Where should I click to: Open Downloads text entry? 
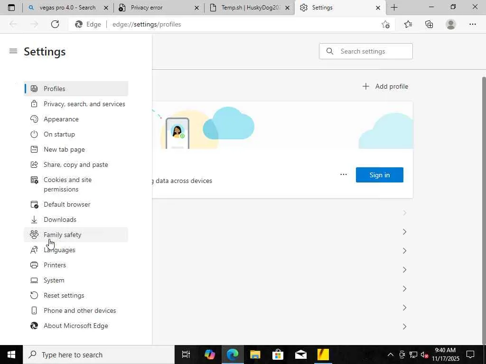[60, 220]
